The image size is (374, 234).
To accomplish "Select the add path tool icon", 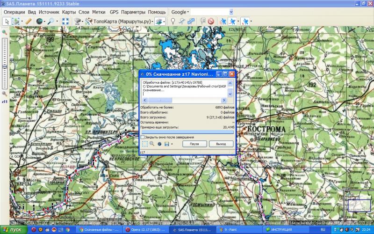I will [182, 22].
